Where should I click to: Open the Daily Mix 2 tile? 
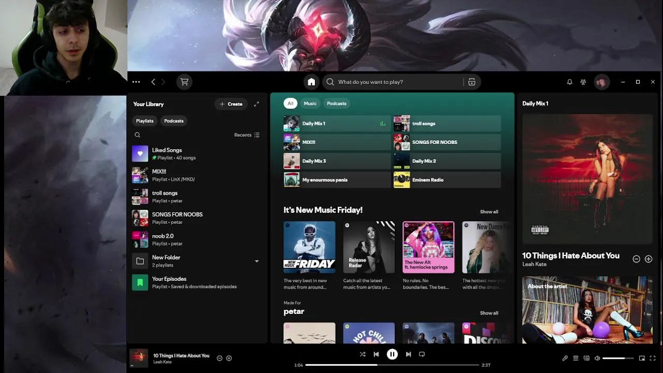[x=447, y=161]
